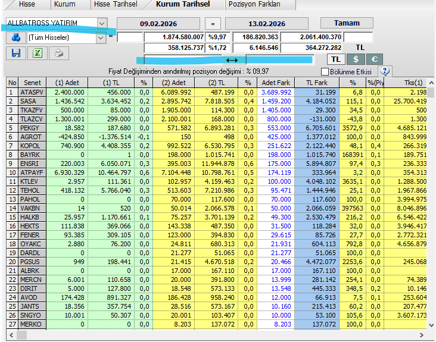Export table with the Excel icon
This screenshot has height=342, width=436.
[x=38, y=53]
